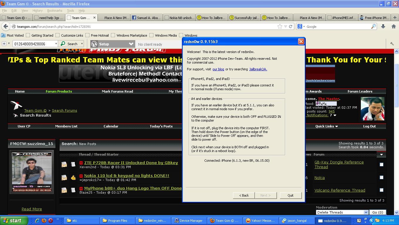Go to Firefox Home page icon

click(x=394, y=26)
